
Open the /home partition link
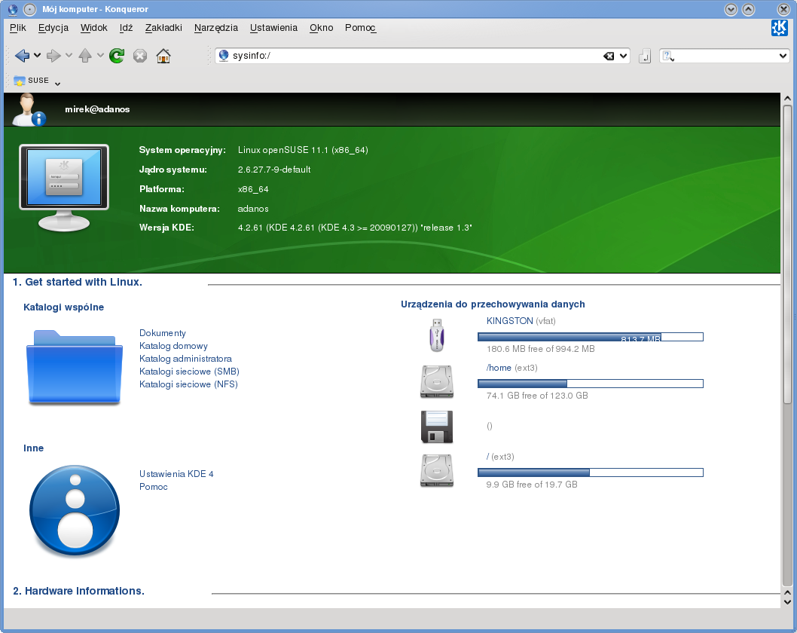(x=499, y=368)
